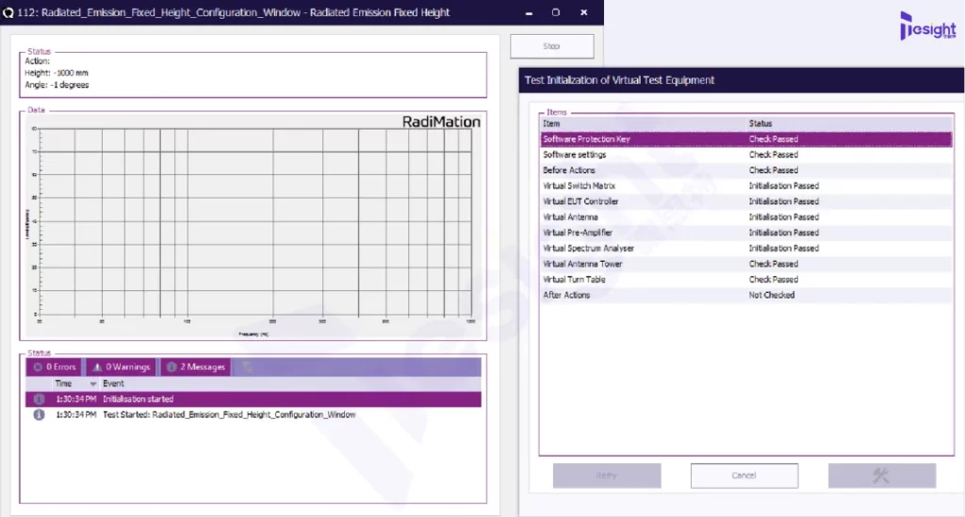Click the Item column header
The height and width of the screenshot is (517, 965).
click(x=643, y=123)
